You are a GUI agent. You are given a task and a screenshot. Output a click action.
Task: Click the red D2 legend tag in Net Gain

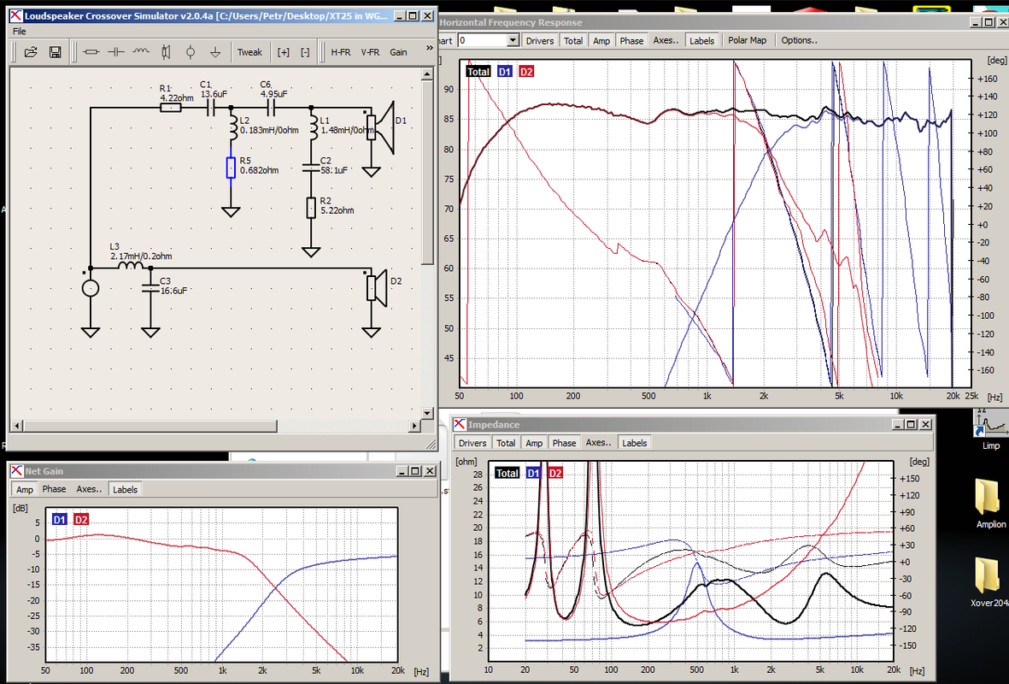point(80,519)
